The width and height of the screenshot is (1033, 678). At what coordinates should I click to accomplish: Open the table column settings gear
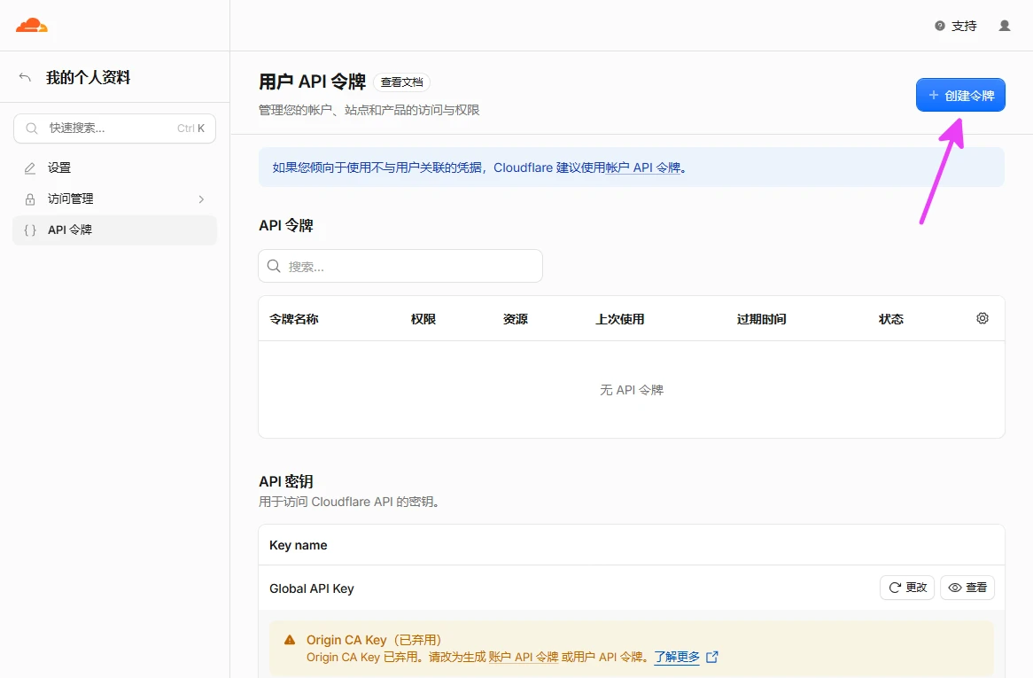[982, 318]
